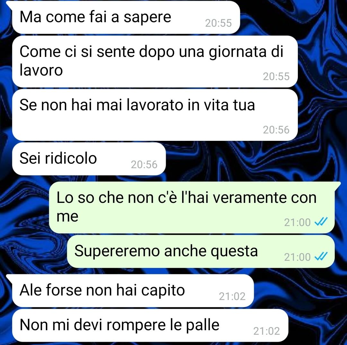Tap the "Se non hai mai lavorato" bubble

tap(155, 115)
